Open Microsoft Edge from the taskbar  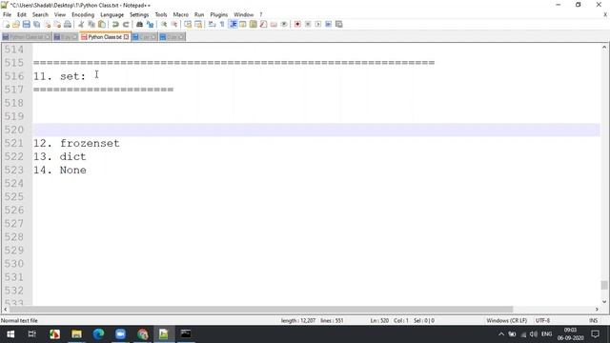[98, 334]
